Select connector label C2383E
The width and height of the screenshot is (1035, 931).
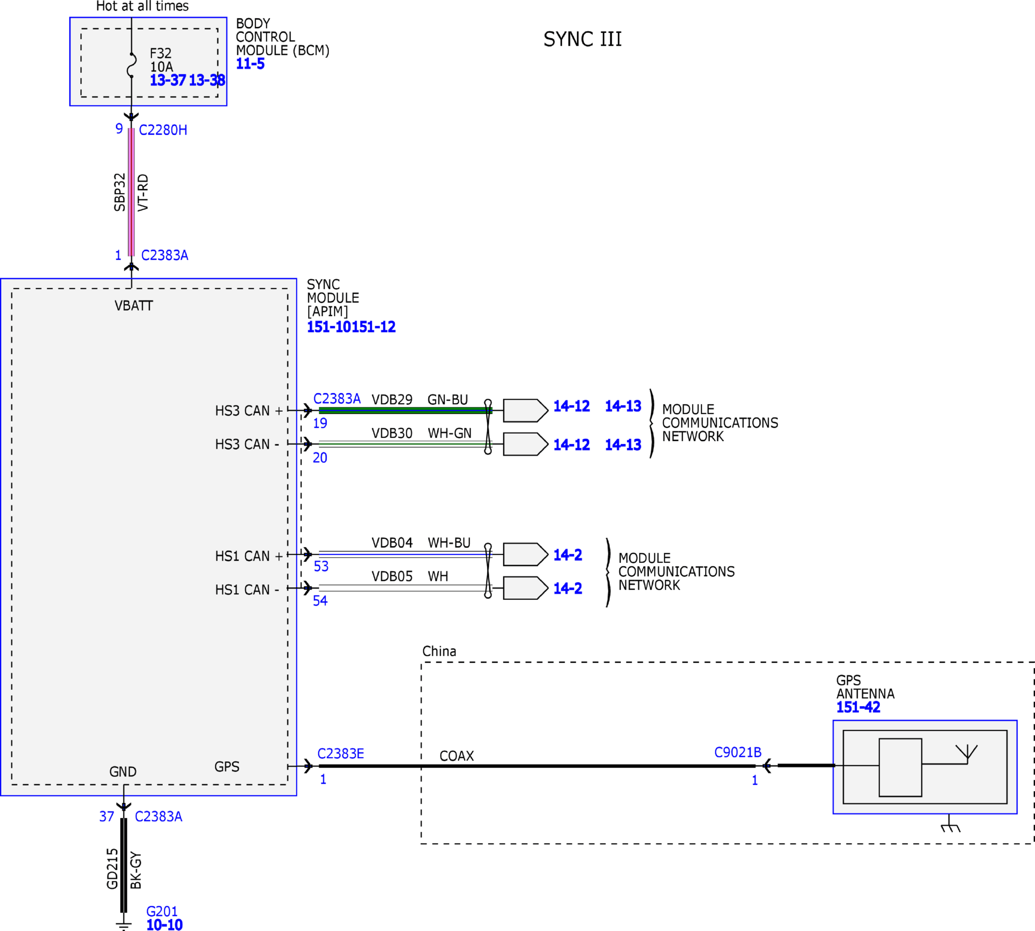click(x=341, y=754)
